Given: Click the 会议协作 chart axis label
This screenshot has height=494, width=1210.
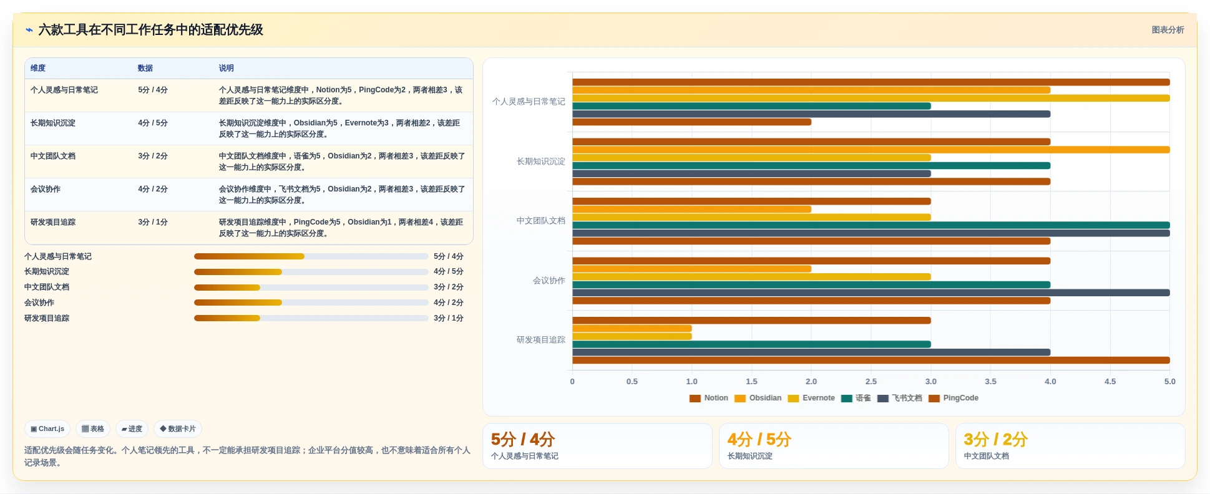Looking at the screenshot, I should (549, 281).
